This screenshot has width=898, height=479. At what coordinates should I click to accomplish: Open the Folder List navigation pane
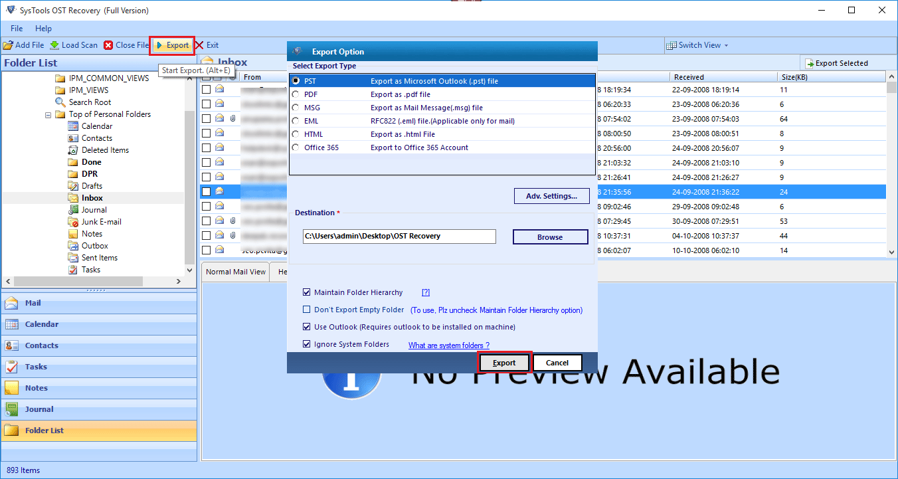99,431
